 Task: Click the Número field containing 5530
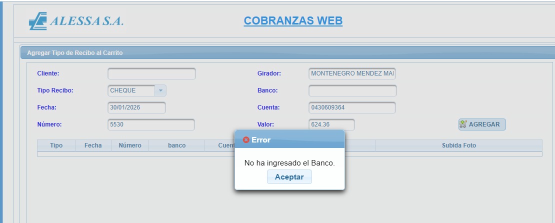[151, 124]
